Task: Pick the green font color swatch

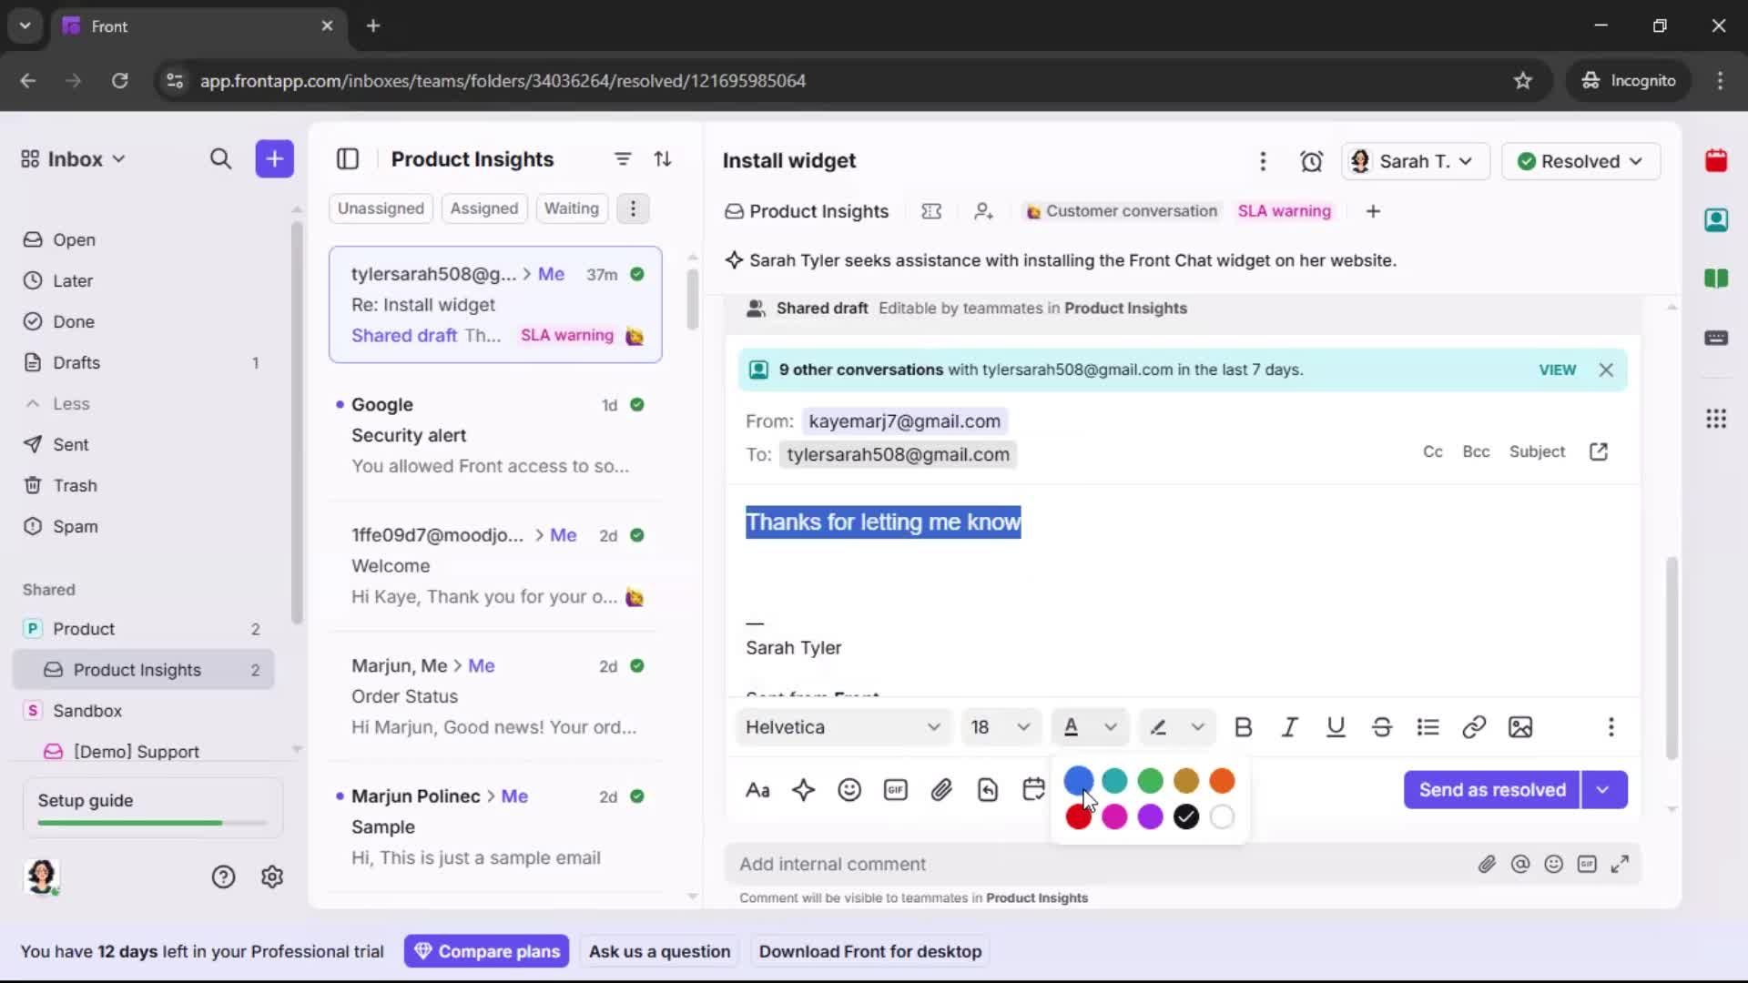Action: (1151, 780)
